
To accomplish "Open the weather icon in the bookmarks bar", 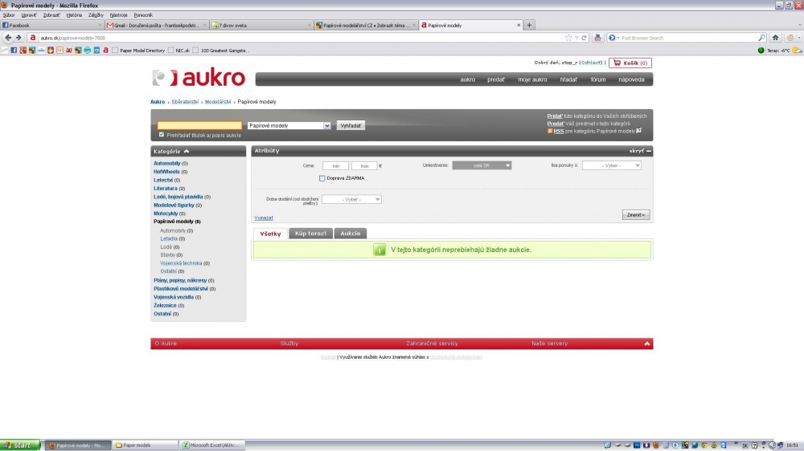I will [x=797, y=51].
